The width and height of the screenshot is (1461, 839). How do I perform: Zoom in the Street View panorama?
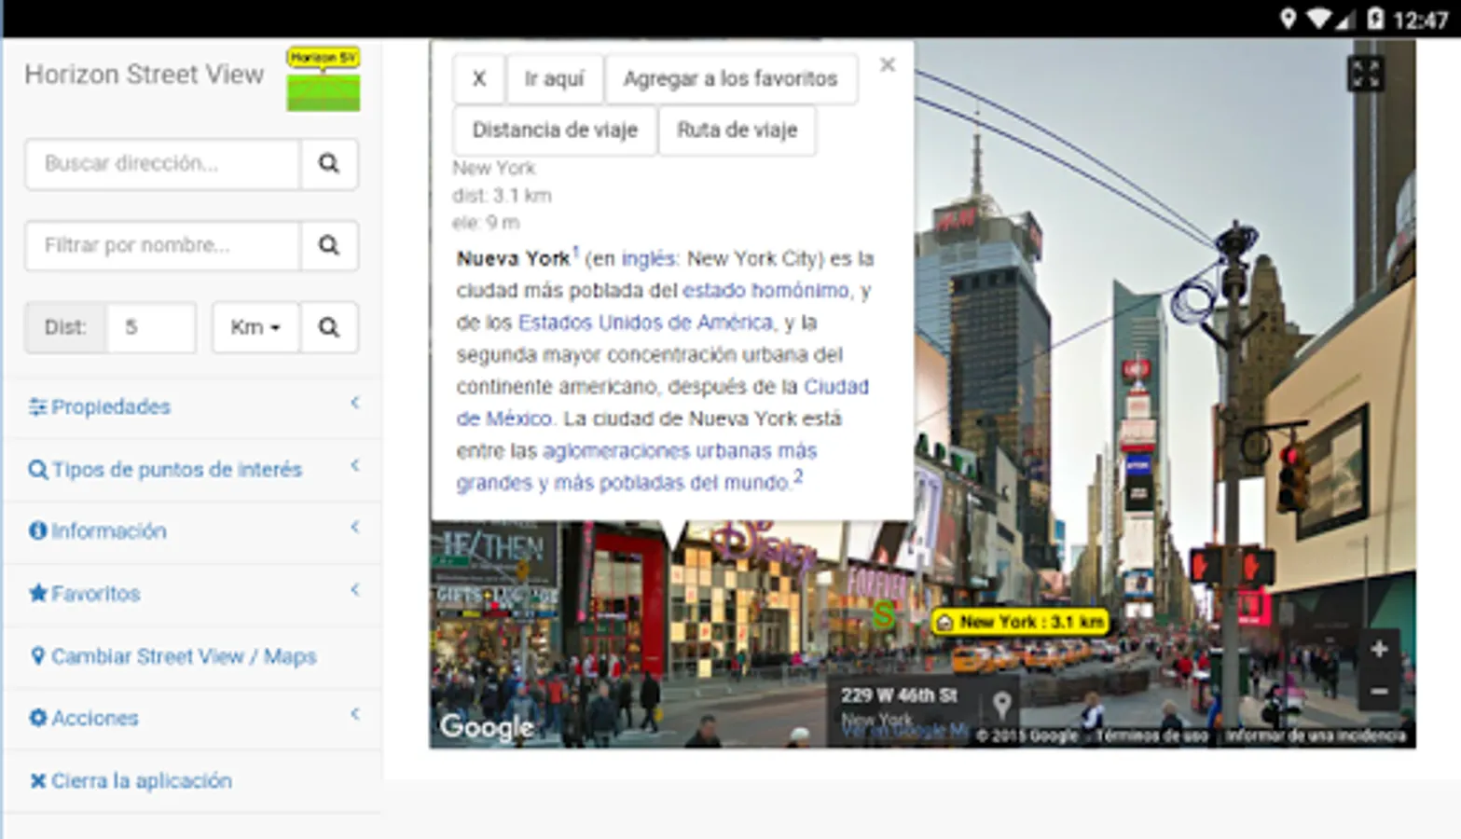[1379, 649]
